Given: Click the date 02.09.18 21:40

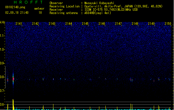Looking at the screenshot, I should click(x=17, y=13).
